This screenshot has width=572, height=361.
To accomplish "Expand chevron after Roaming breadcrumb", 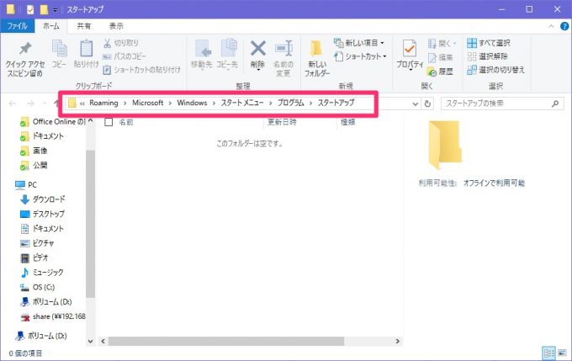I will (124, 104).
